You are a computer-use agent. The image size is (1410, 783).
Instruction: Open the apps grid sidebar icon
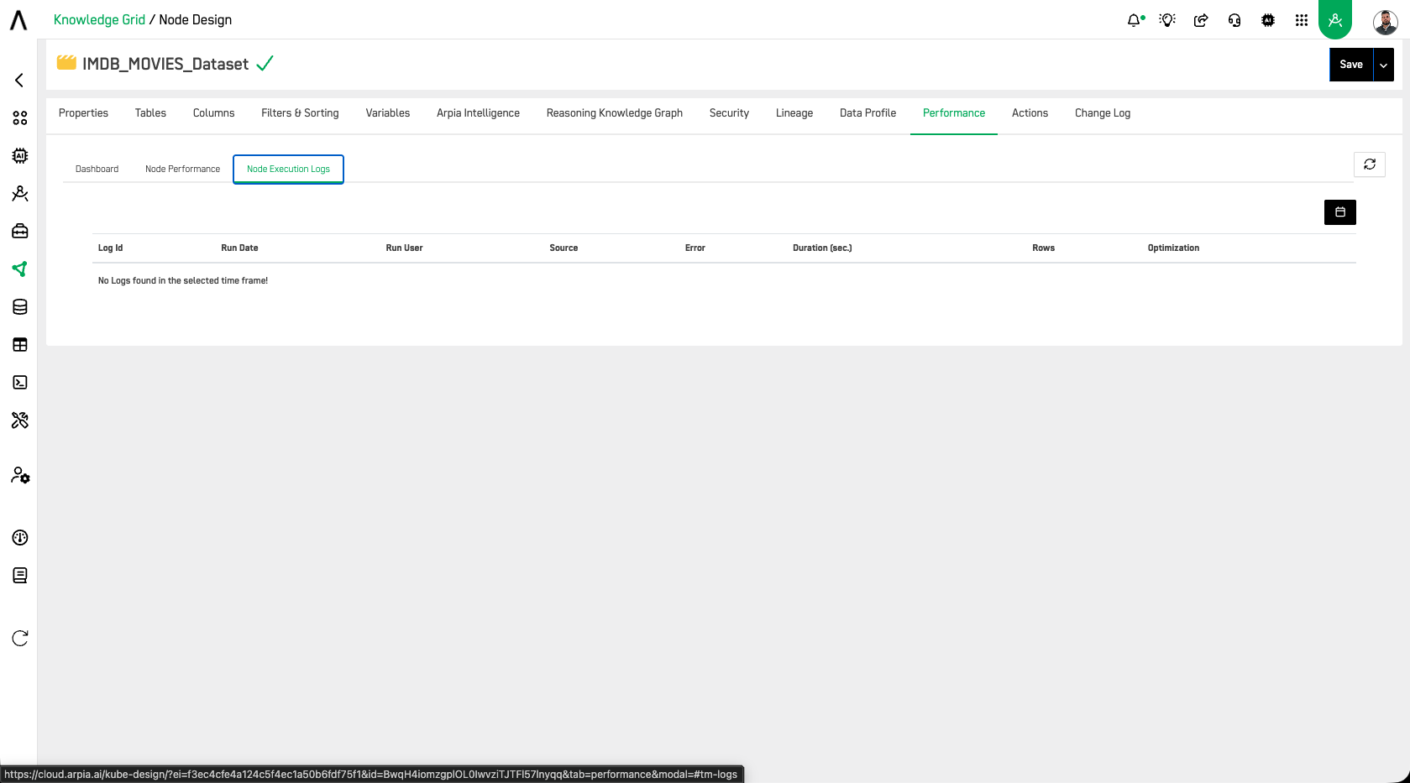click(x=20, y=118)
